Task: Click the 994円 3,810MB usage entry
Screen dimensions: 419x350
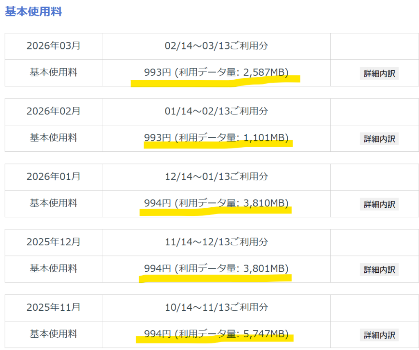Action: click(x=216, y=203)
